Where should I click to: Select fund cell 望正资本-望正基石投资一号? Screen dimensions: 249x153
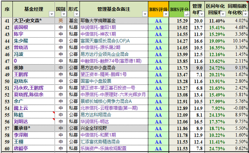pyautogui.click(x=114, y=88)
